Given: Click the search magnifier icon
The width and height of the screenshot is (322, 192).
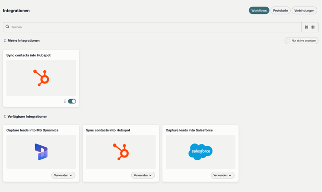Looking at the screenshot, I should [x=7, y=26].
